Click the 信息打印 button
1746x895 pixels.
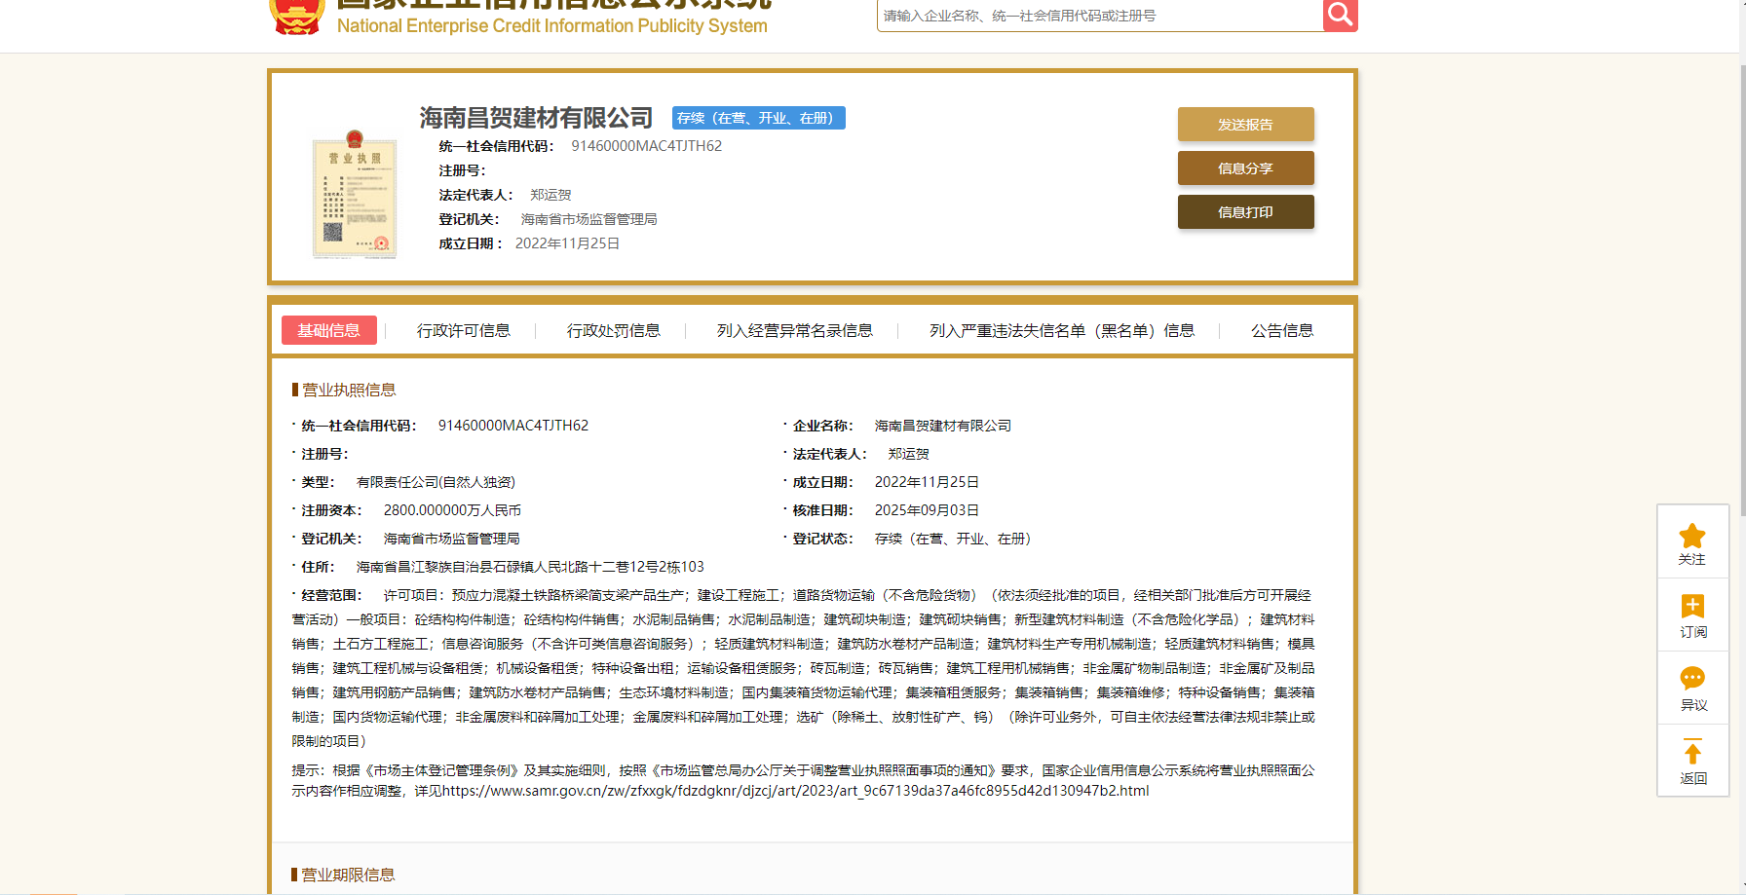tap(1245, 212)
